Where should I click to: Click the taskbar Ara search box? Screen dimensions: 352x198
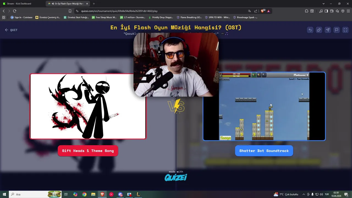pos(35,194)
